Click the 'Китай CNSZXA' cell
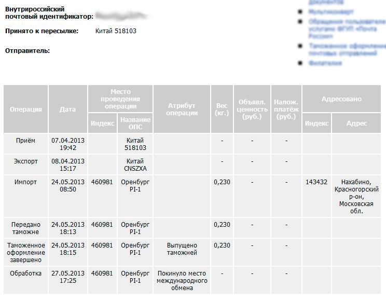Image resolution: width=386 pixels, height=301 pixels. coord(135,165)
